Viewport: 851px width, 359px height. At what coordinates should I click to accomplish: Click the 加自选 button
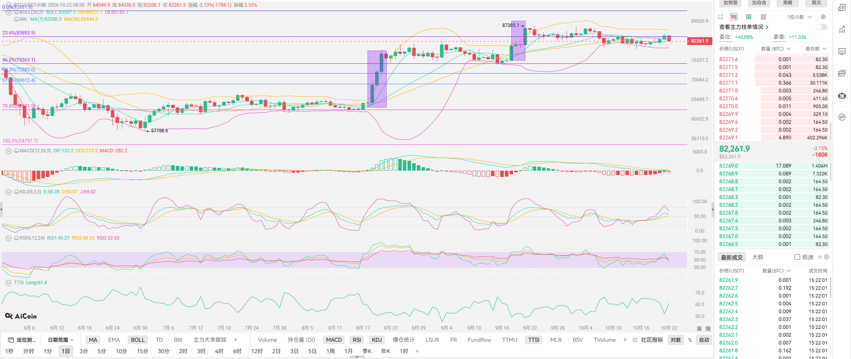point(759,3)
